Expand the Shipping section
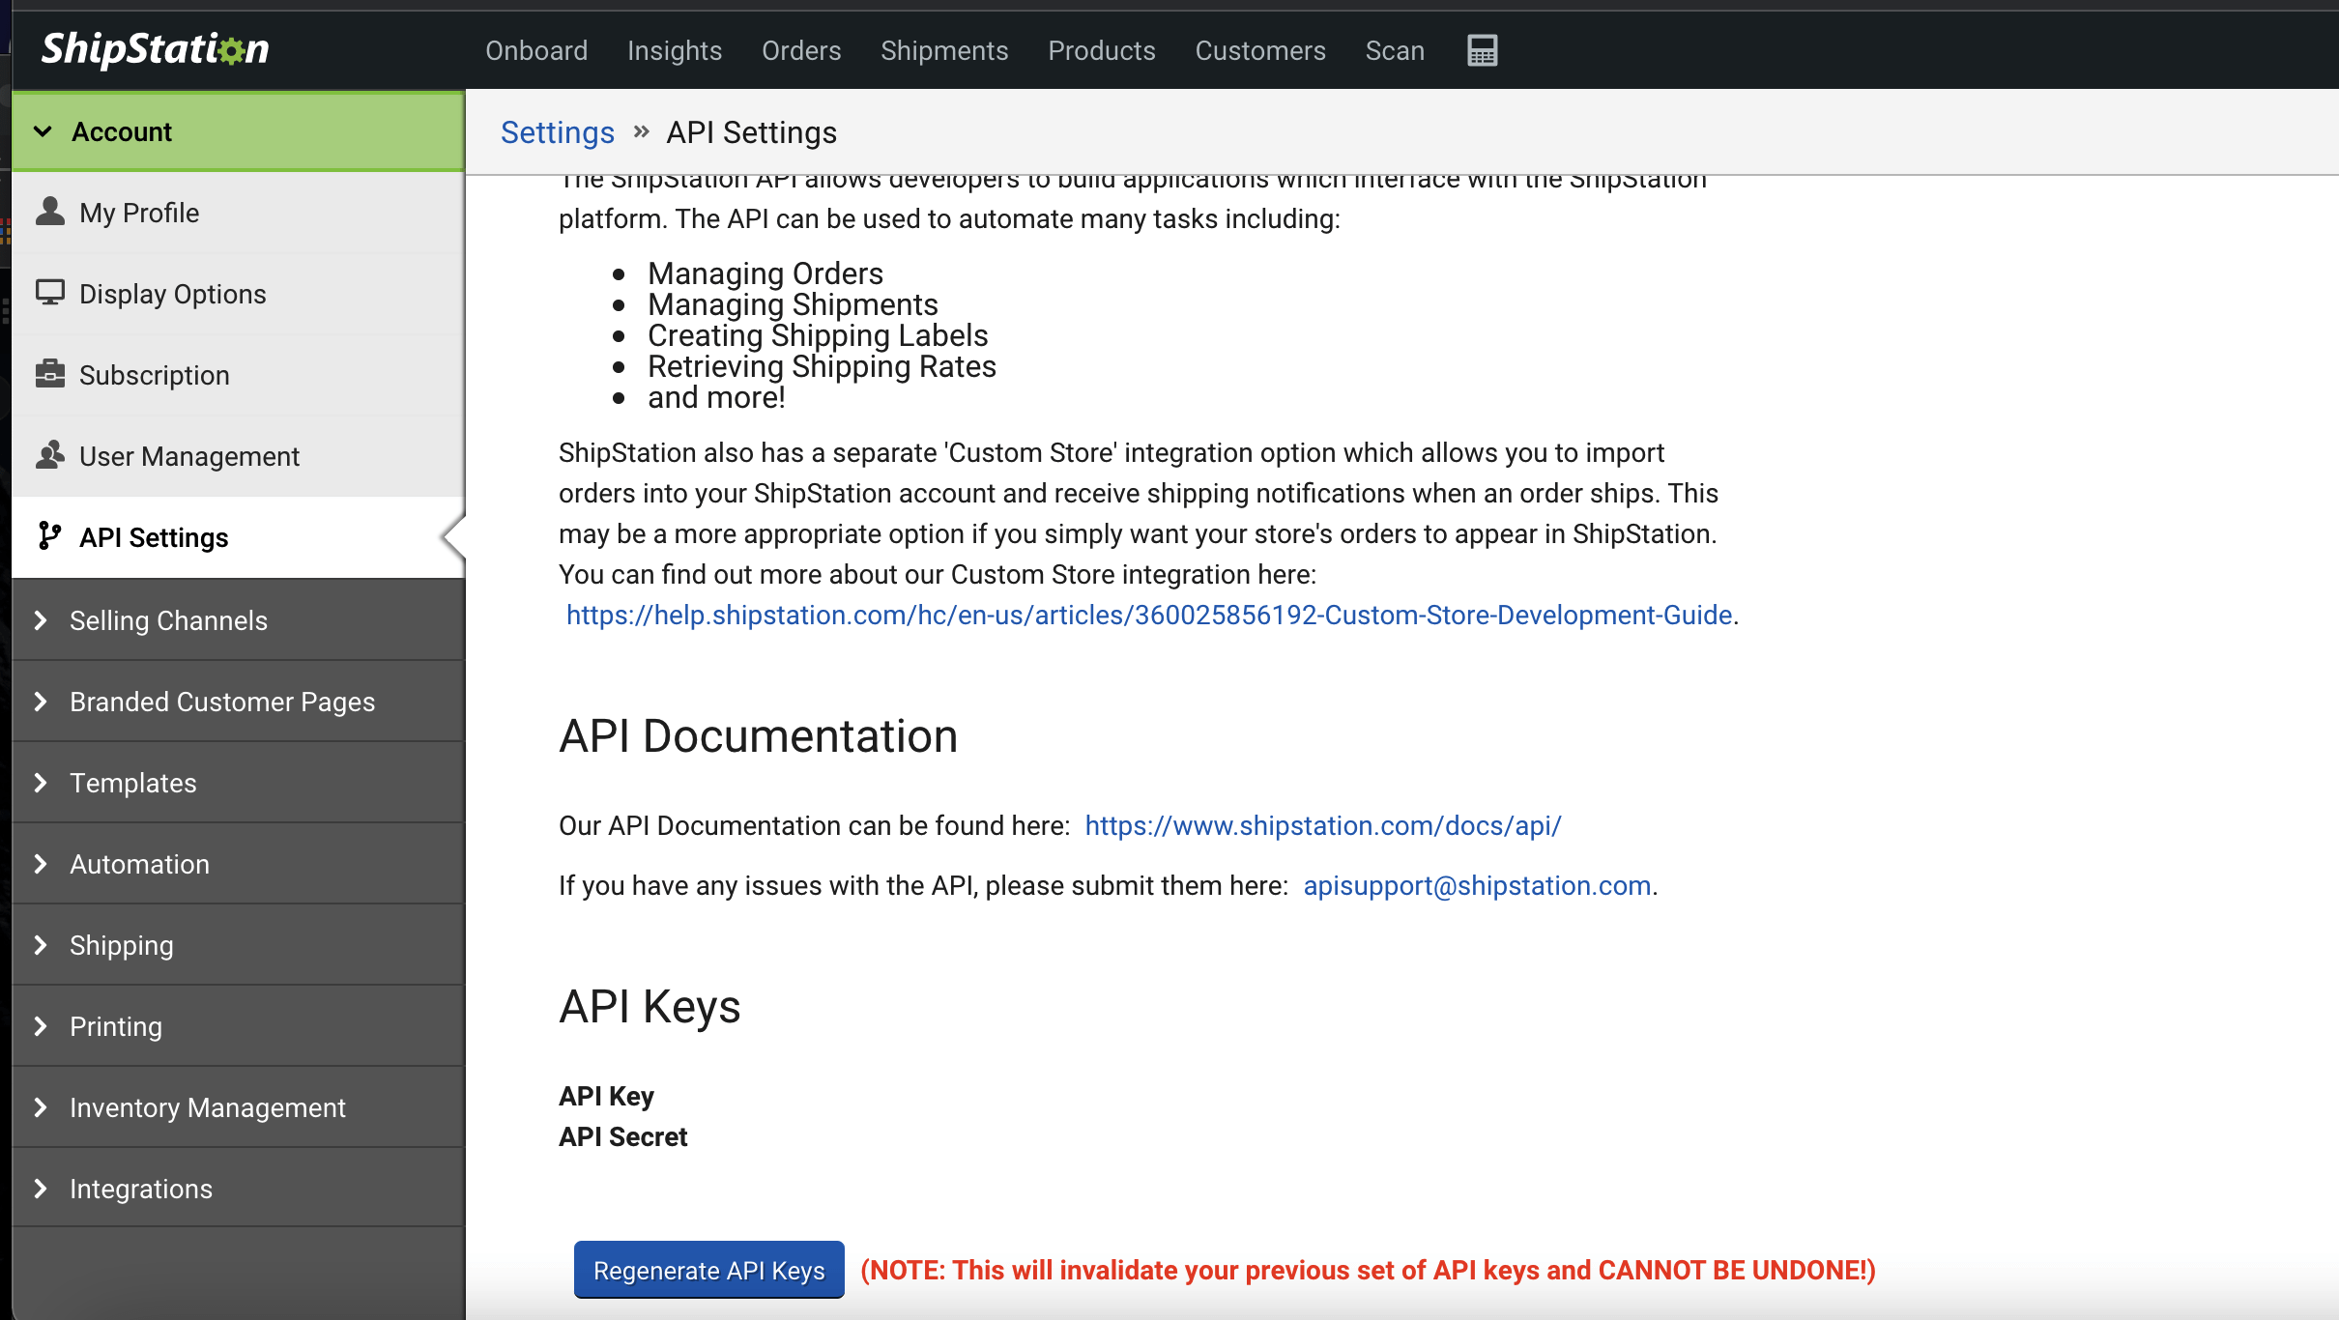 (238, 945)
